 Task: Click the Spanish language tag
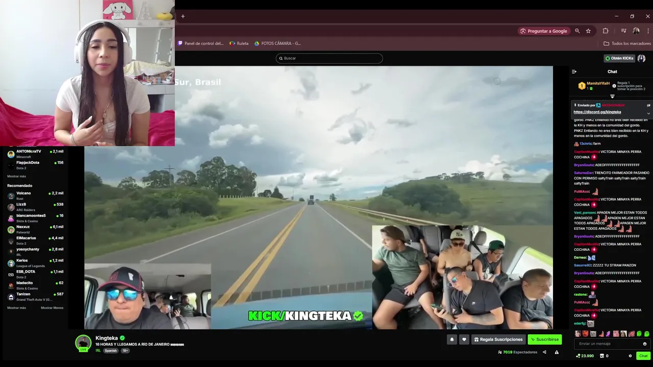coord(111,351)
